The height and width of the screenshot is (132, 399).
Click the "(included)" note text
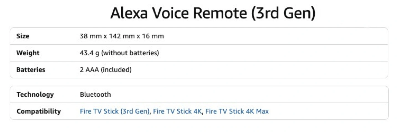(x=116, y=70)
